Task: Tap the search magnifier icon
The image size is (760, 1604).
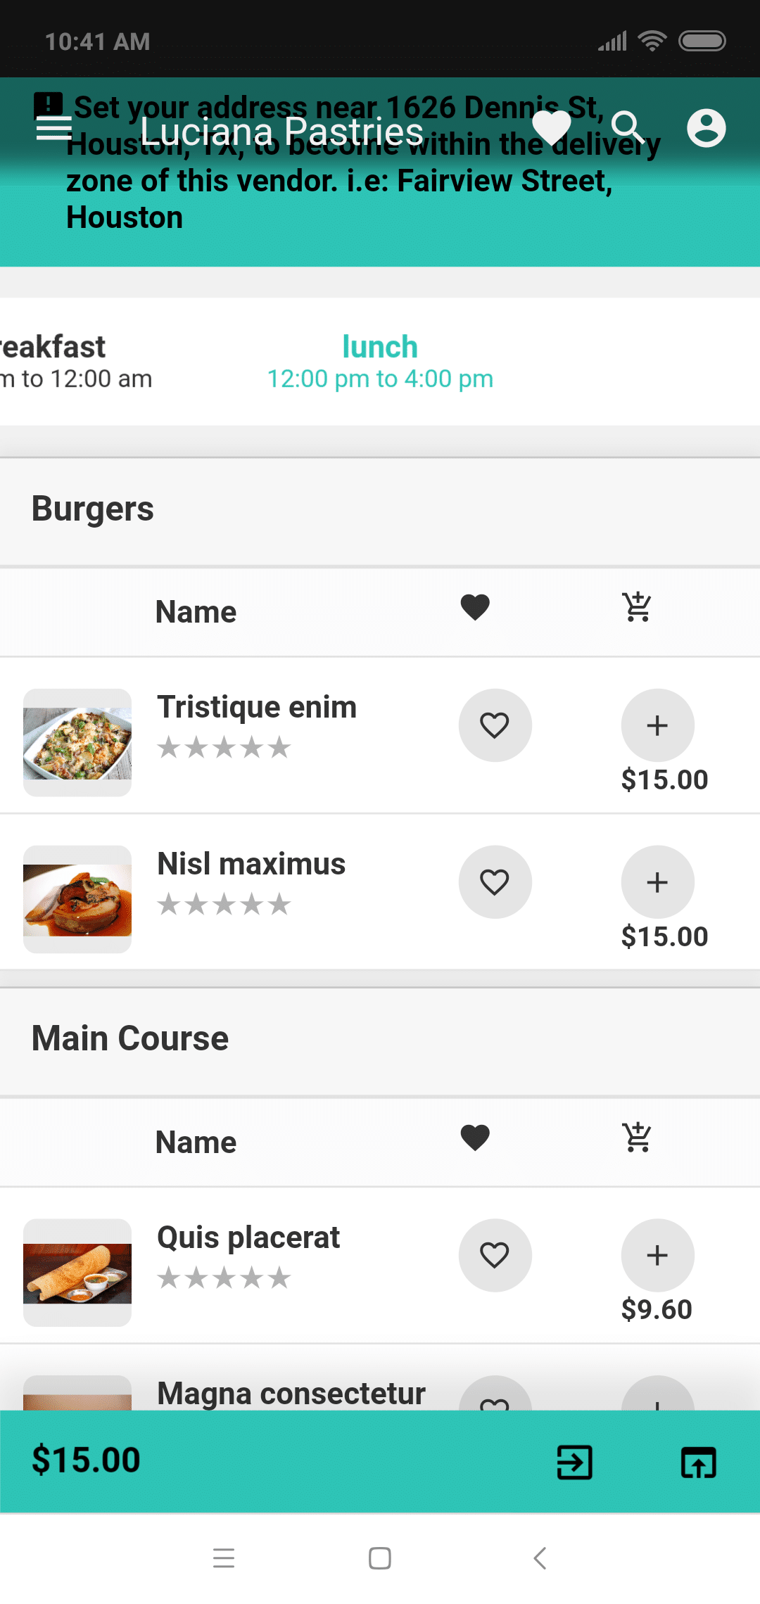Action: tap(627, 128)
